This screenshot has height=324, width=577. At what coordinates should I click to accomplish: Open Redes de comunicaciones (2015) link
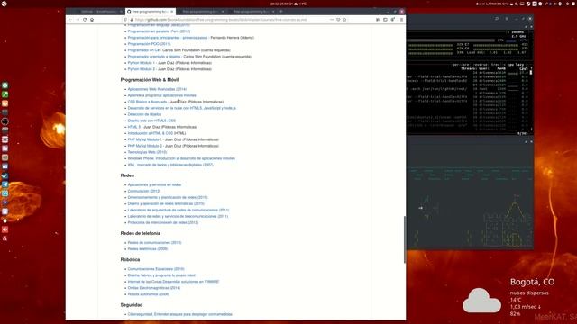(154, 242)
